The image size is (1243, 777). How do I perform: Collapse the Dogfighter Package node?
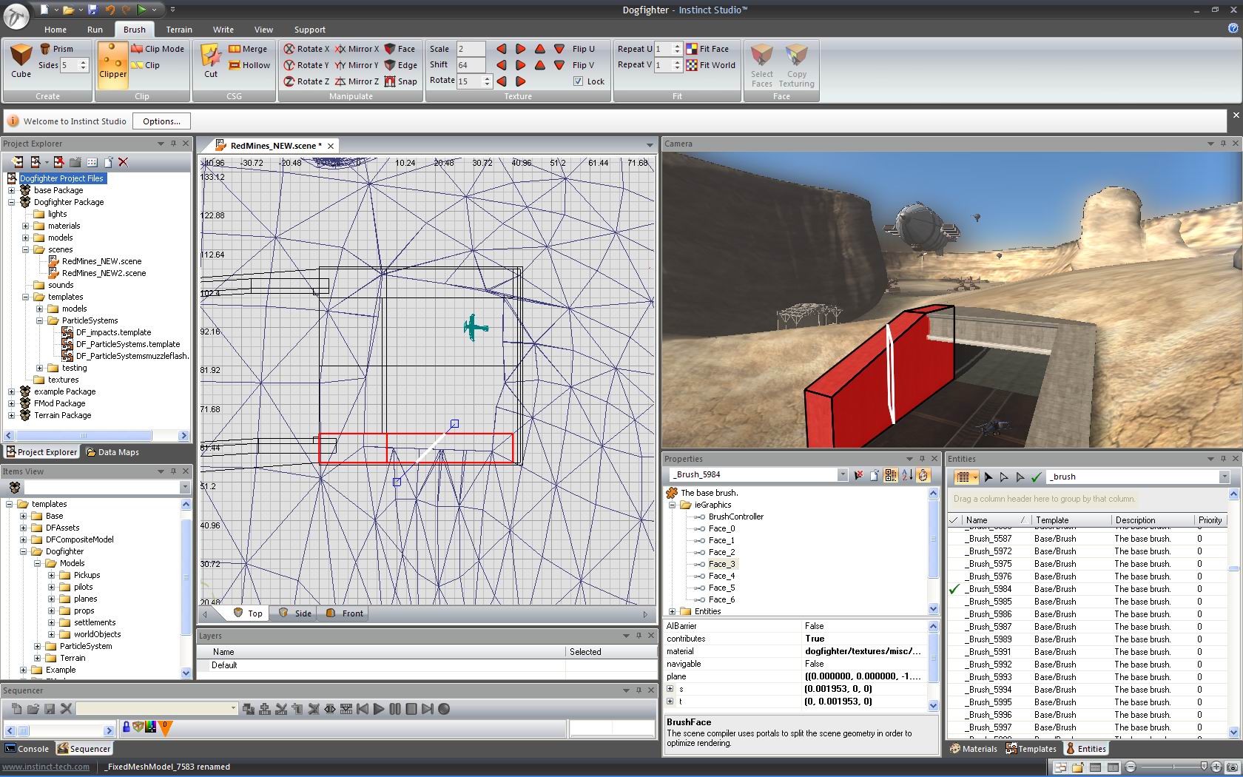(11, 202)
